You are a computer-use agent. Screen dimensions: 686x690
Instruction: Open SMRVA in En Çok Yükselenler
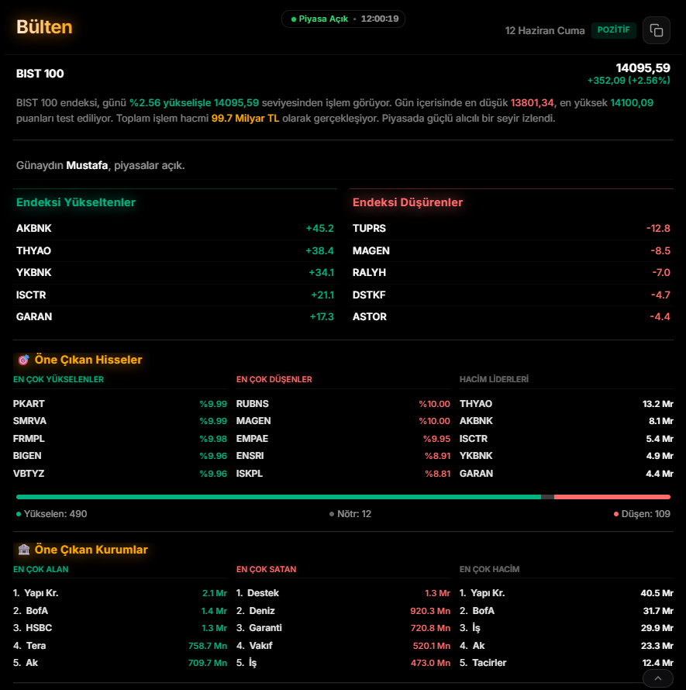tap(120, 421)
